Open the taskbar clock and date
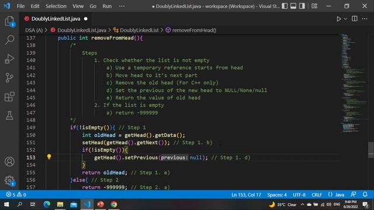This screenshot has height=210, width=374. 351,204
